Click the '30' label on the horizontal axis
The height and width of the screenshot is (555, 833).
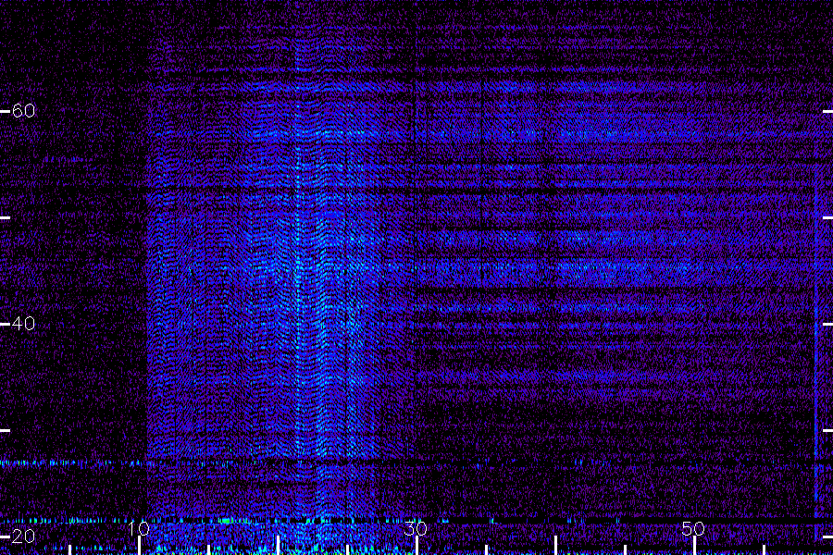(416, 528)
